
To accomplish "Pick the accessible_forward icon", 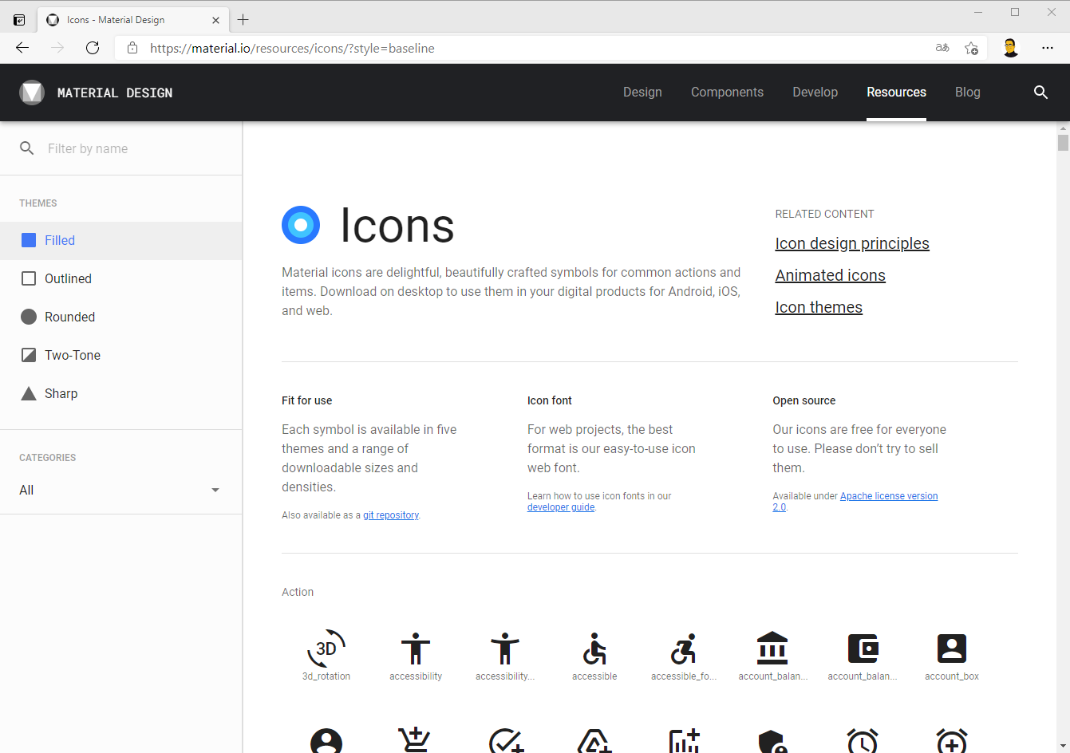I will [684, 649].
